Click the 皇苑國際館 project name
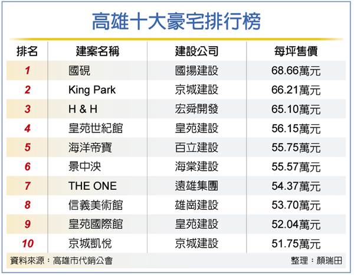 point(96,224)
